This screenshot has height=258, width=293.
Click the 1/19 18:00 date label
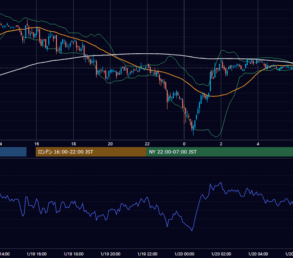click(x=74, y=254)
